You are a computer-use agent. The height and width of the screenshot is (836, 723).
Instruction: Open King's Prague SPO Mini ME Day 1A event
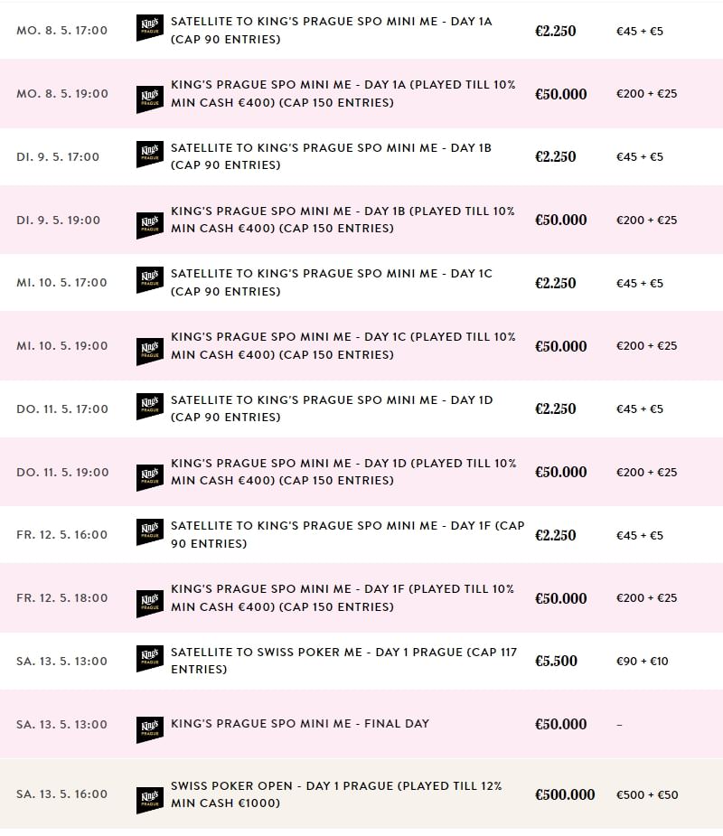[x=343, y=93]
